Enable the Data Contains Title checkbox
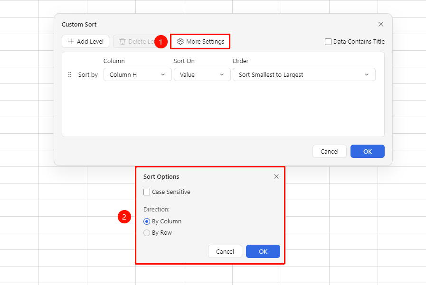The width and height of the screenshot is (426, 285). [328, 42]
